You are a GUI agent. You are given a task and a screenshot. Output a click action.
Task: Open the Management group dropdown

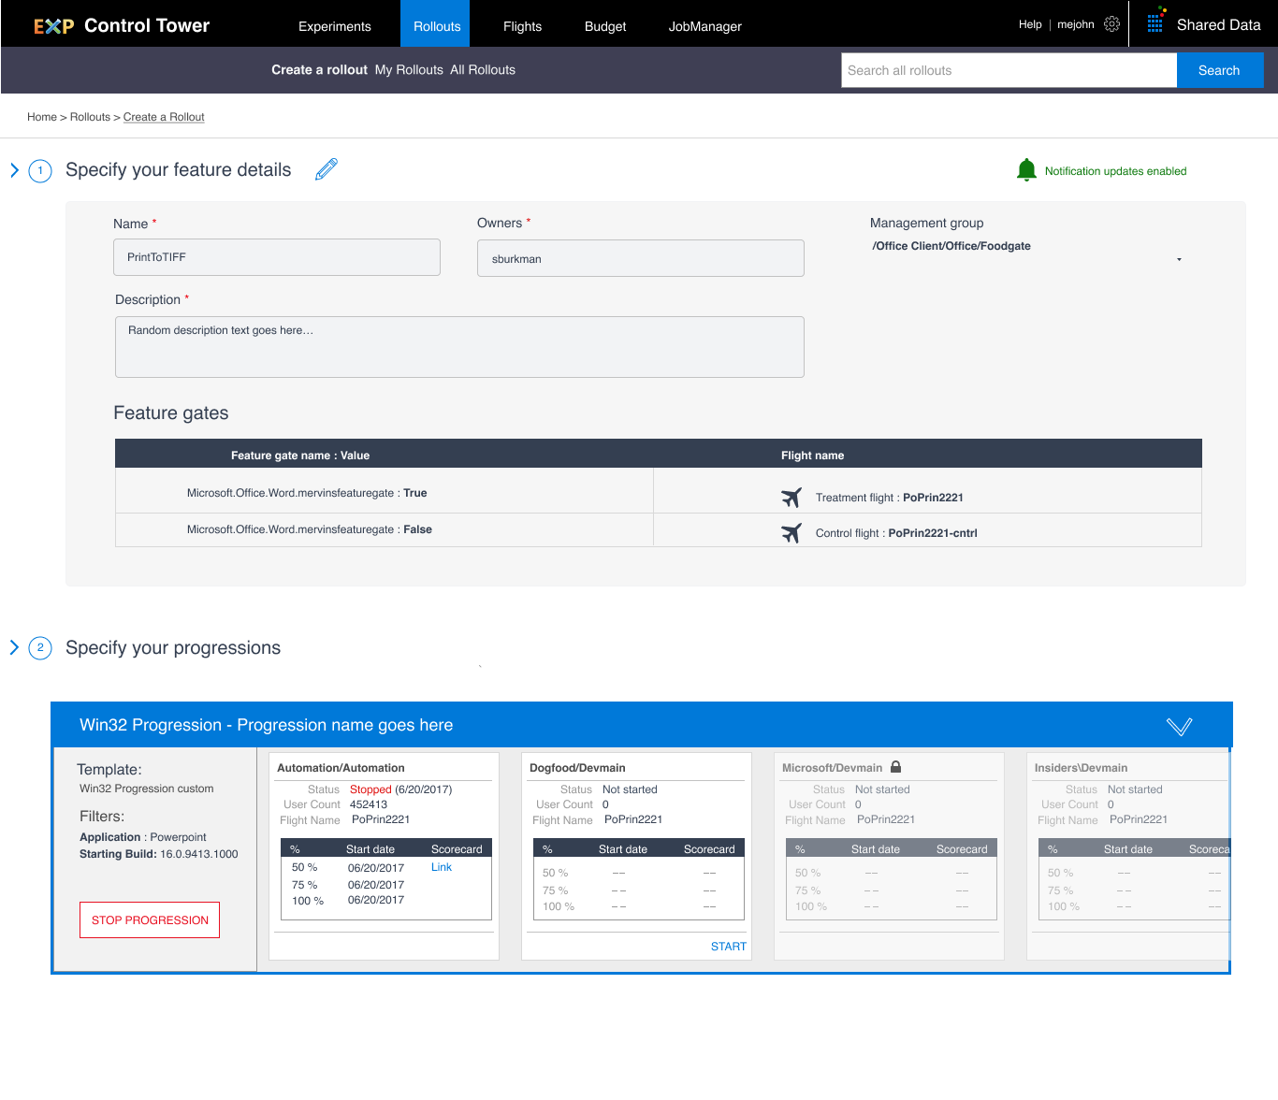point(1179,258)
